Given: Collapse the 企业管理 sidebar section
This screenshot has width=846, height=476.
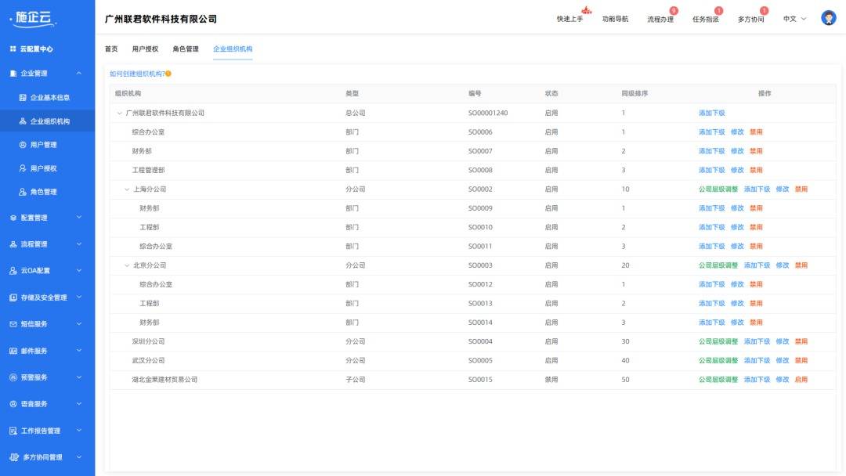Looking at the screenshot, I should tap(79, 74).
